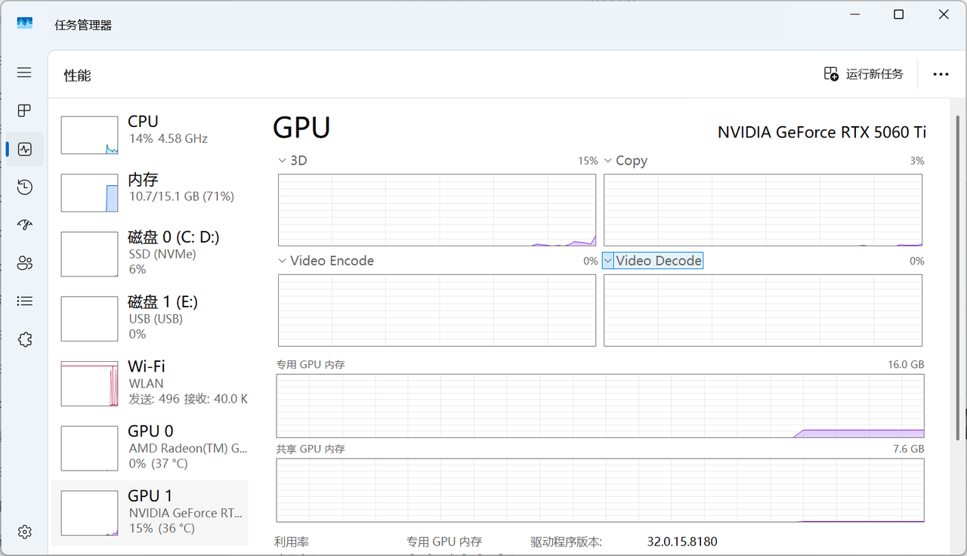
Task: Click the 专用 GPU 内存 graph
Action: click(x=600, y=406)
